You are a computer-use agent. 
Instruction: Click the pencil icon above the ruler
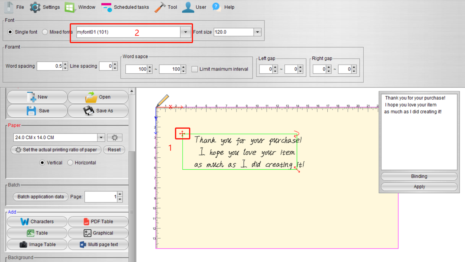[163, 100]
